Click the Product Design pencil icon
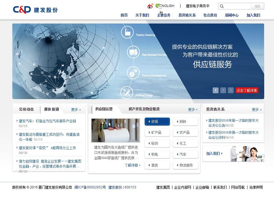The image size is (274, 215). tap(127, 92)
